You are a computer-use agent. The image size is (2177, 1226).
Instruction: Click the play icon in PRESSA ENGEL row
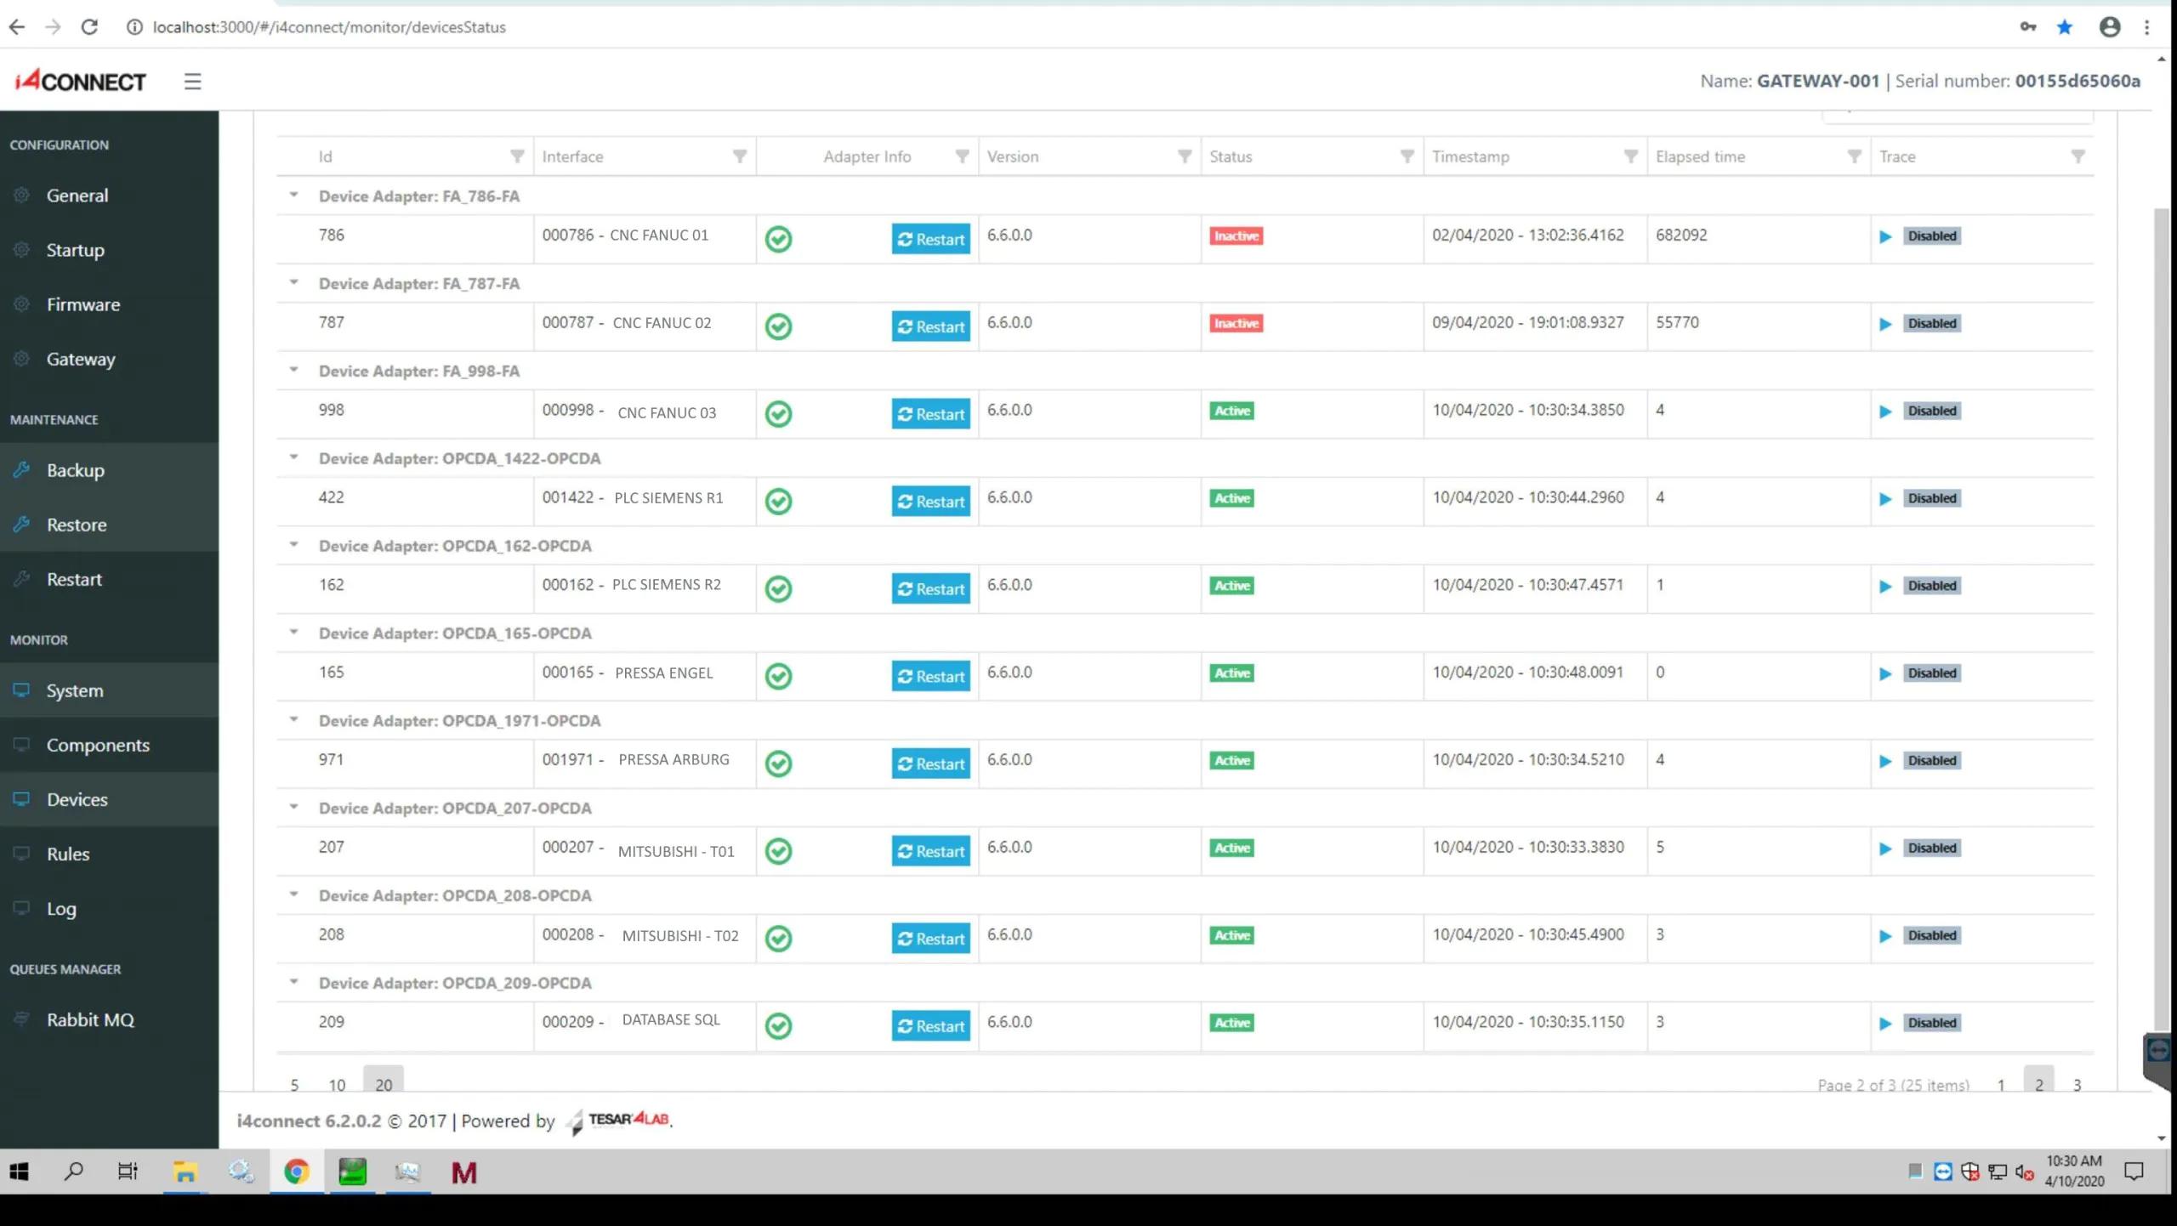coord(1884,674)
